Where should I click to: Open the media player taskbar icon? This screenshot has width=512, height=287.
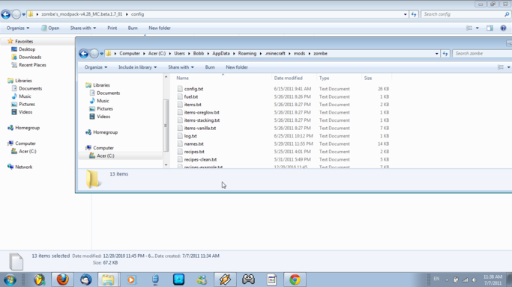pyautogui.click(x=131, y=280)
